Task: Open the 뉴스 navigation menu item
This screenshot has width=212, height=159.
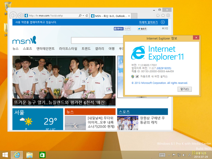Action: [16, 49]
